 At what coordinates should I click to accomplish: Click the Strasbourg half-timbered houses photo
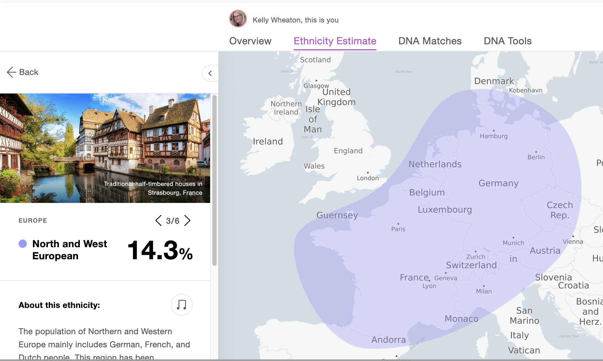point(105,148)
